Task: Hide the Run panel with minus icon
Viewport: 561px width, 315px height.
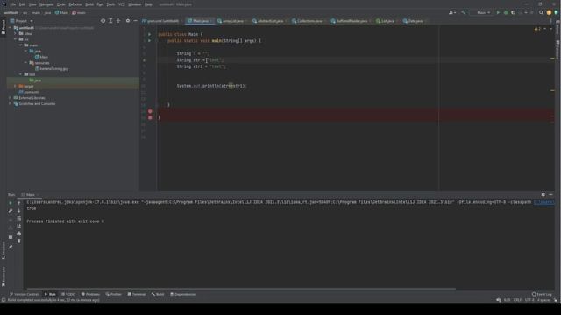Action: pyautogui.click(x=551, y=194)
